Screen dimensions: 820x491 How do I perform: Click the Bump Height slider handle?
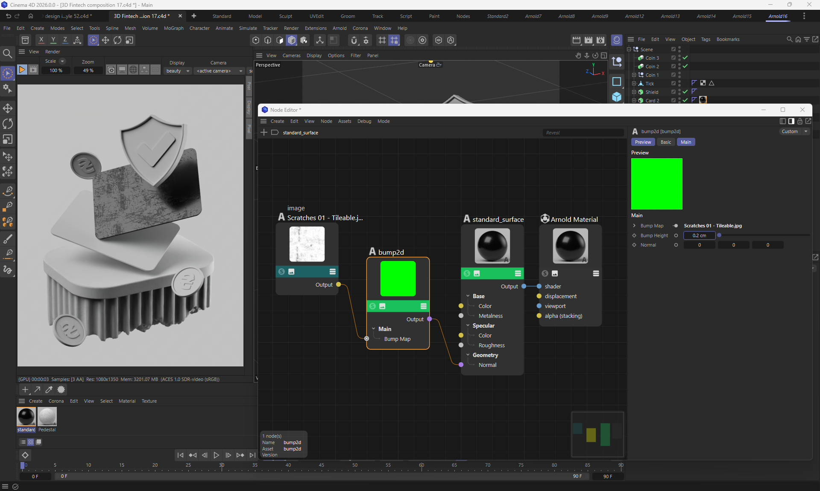tap(719, 235)
